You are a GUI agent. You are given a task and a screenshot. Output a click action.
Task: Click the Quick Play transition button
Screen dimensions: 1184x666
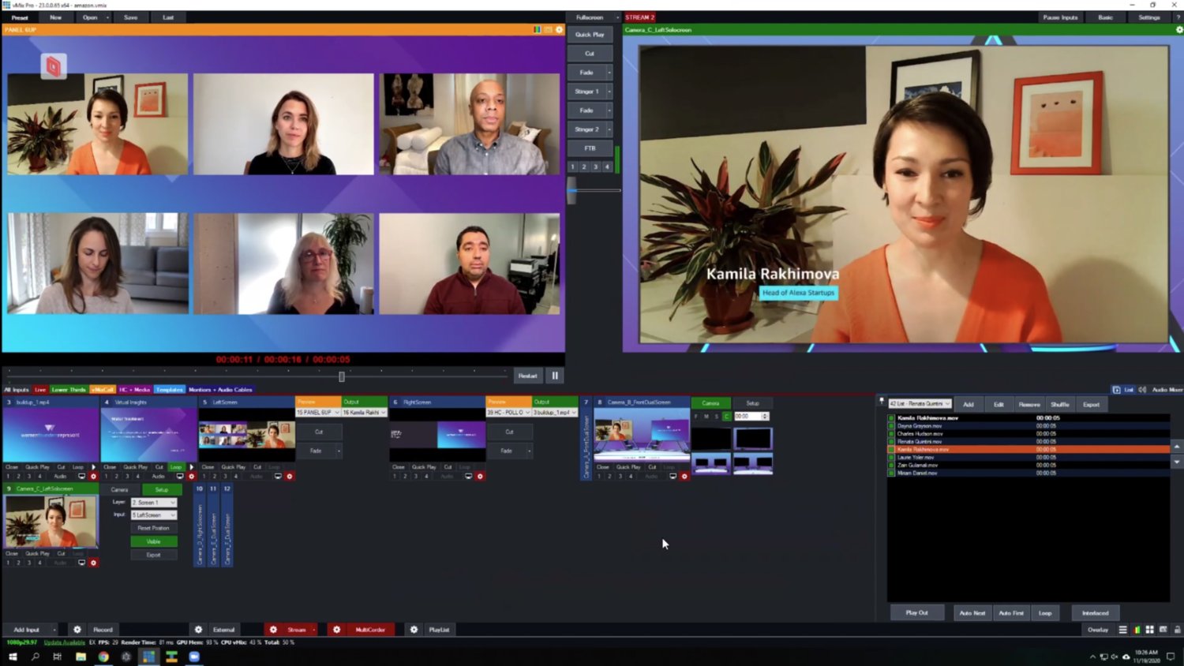590,35
